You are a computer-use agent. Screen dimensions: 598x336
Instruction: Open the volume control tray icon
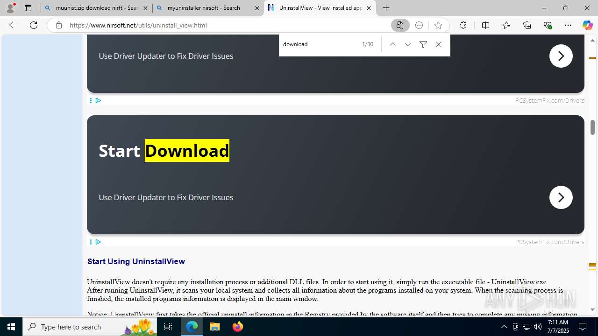538,327
